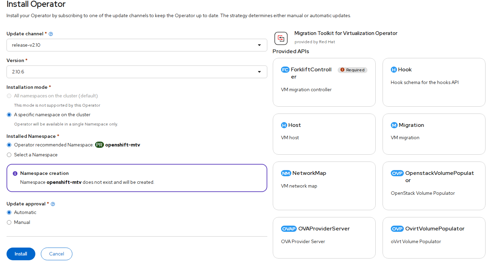Select Operator recommended Namespace option
491x263 pixels.
click(9, 145)
